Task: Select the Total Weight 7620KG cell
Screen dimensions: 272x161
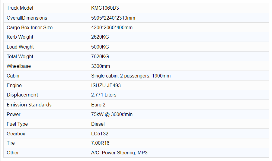Action: pyautogui.click(x=178, y=56)
